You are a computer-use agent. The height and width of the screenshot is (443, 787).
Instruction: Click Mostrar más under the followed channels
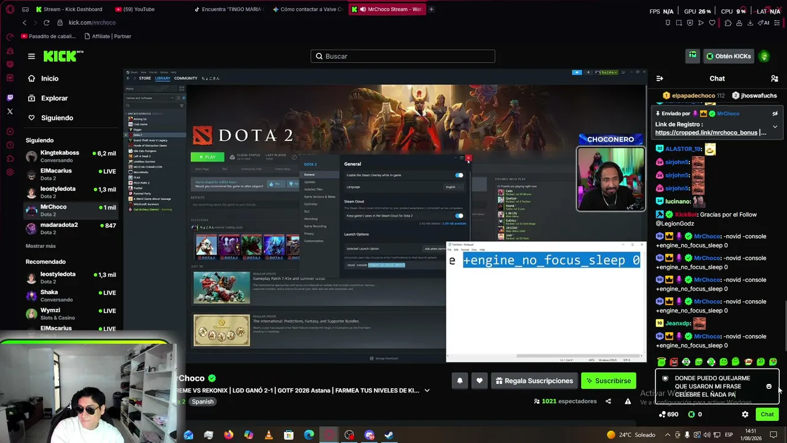(41, 246)
